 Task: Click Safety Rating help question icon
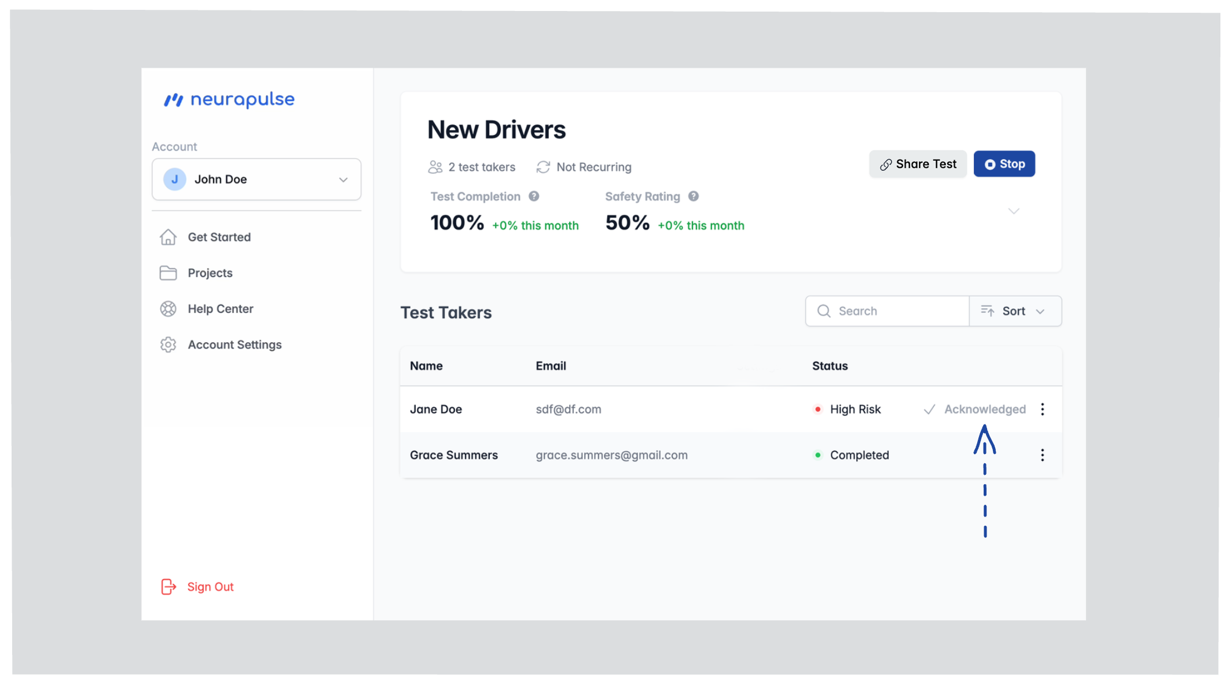pos(693,196)
